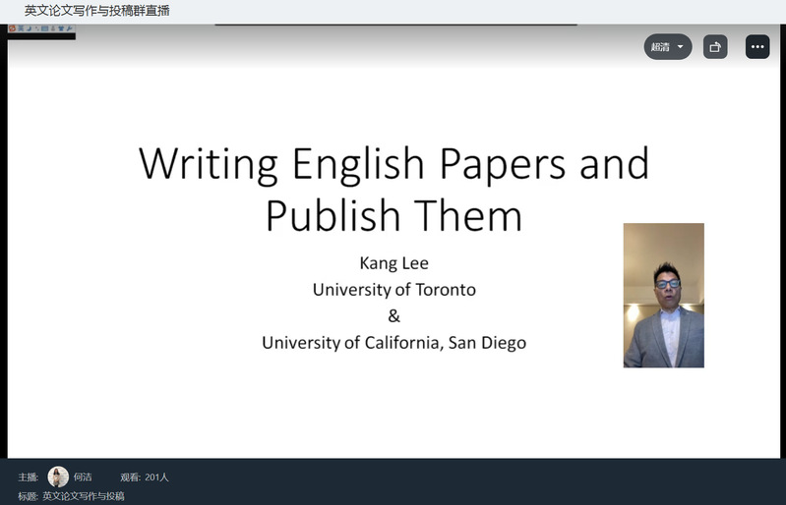Click the author name Kang Lee
Screen dimensions: 786x505
(393, 263)
